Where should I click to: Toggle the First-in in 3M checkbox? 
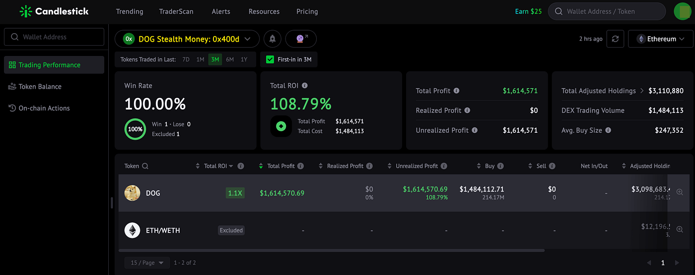[270, 59]
